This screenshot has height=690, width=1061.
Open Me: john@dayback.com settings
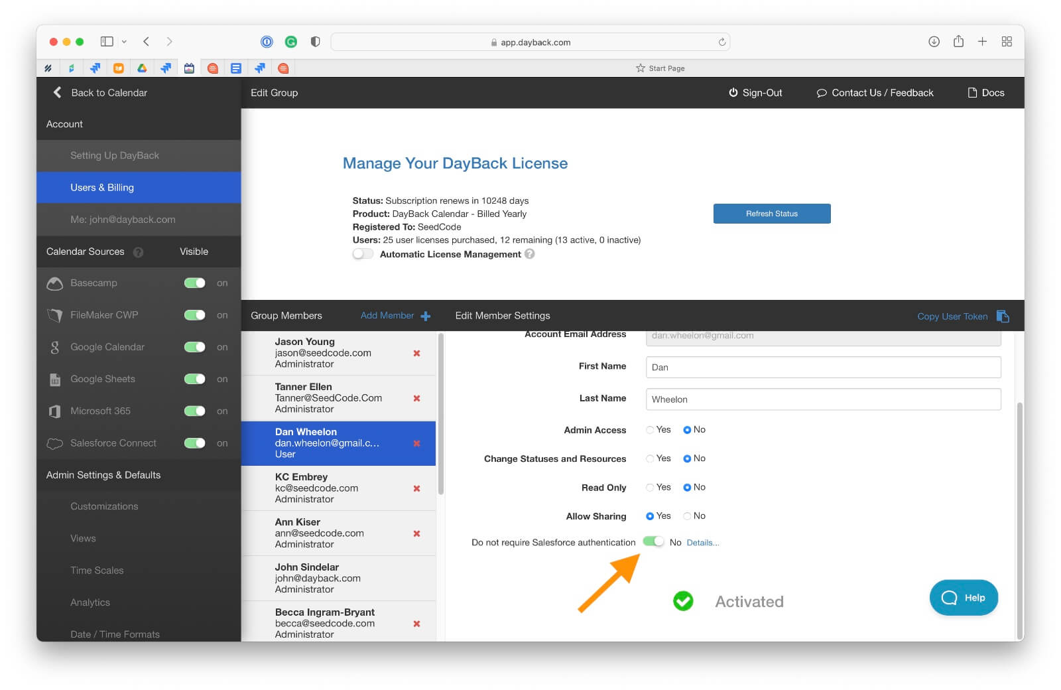[x=139, y=220]
